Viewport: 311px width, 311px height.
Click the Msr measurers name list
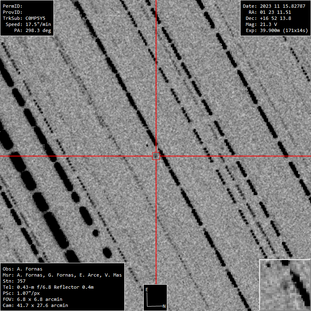62,275
